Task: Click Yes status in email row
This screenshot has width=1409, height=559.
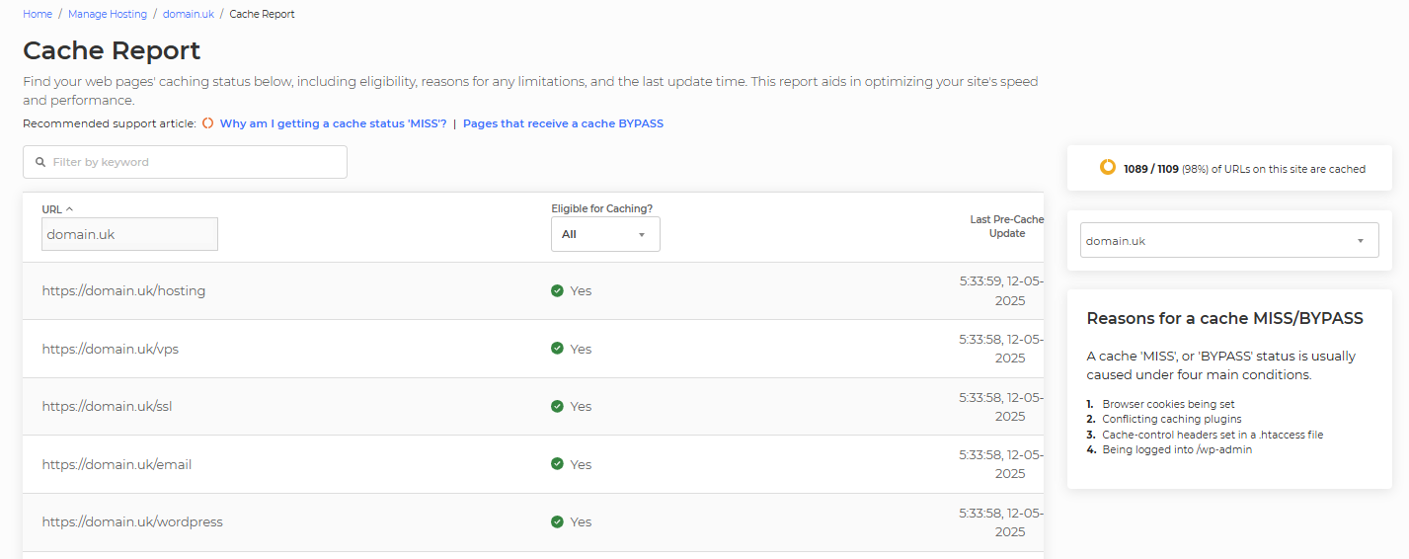Action: click(581, 464)
